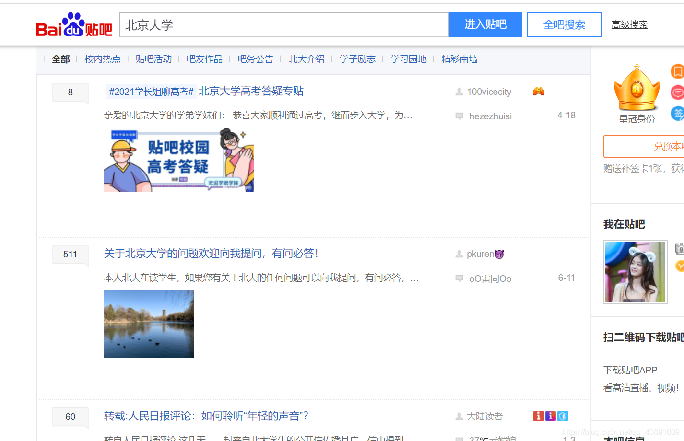684x441 pixels.
Task: Click reply icon next to hezehuisi
Action: coord(459,116)
